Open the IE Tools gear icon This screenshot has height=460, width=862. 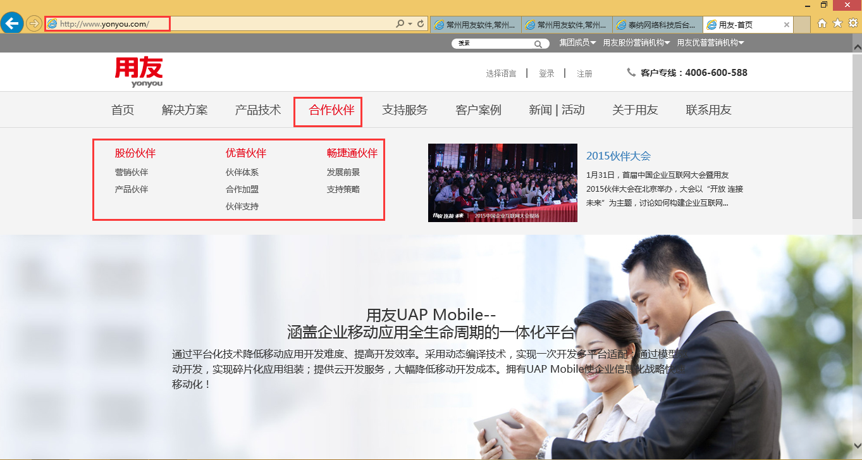pos(853,23)
